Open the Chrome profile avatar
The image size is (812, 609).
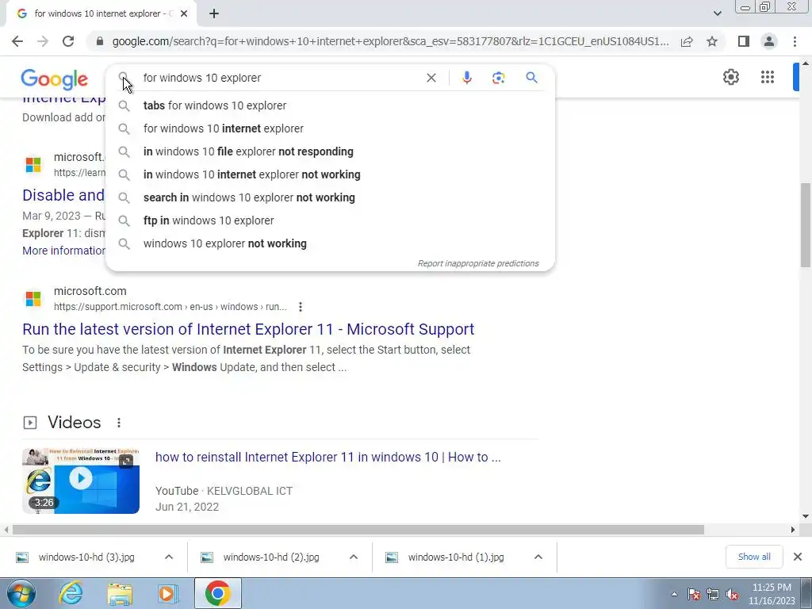pos(769,41)
